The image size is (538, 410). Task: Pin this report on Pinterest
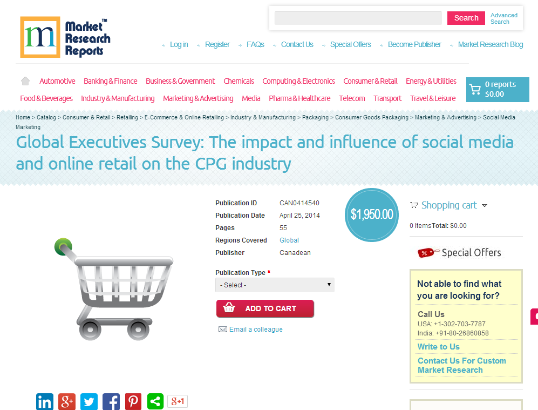(133, 401)
